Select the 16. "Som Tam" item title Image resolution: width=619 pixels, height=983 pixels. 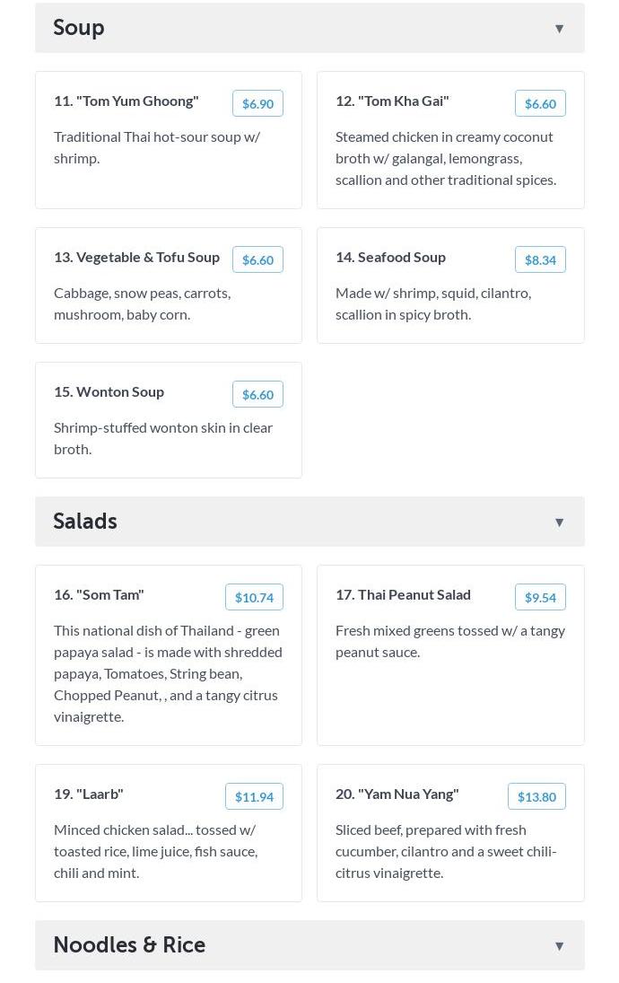tap(99, 594)
